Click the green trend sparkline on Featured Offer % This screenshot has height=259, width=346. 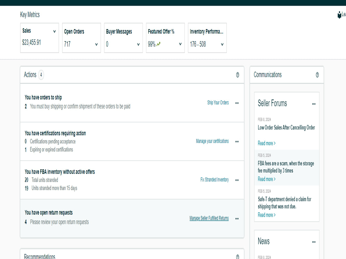click(159, 44)
